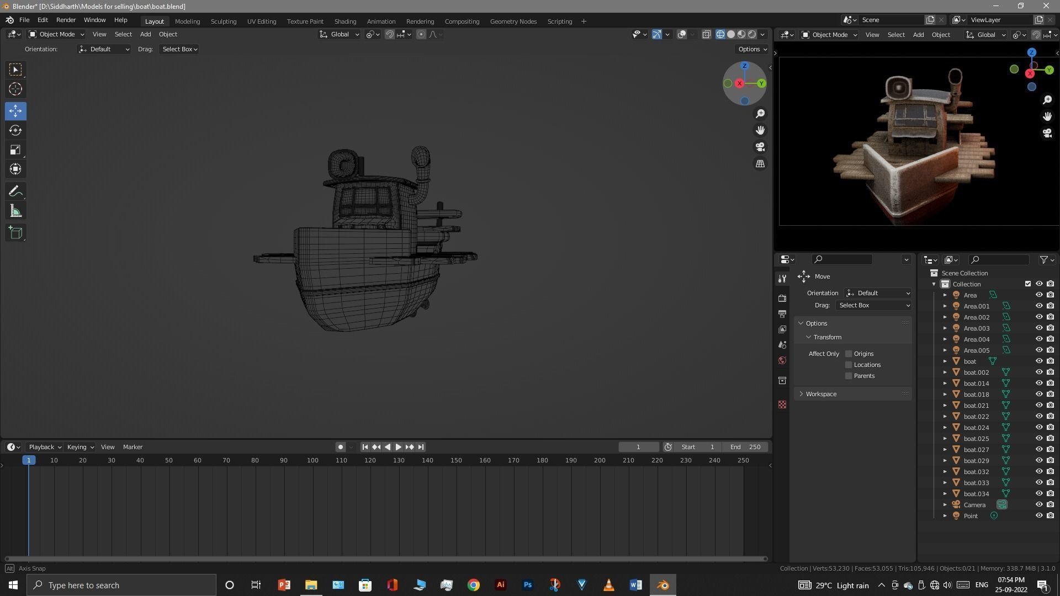Select the Scale tool
This screenshot has height=596, width=1060.
pyautogui.click(x=15, y=150)
